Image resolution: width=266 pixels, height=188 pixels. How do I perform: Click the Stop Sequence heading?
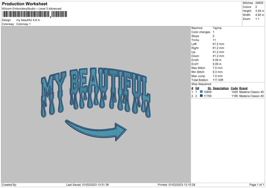[202, 84]
